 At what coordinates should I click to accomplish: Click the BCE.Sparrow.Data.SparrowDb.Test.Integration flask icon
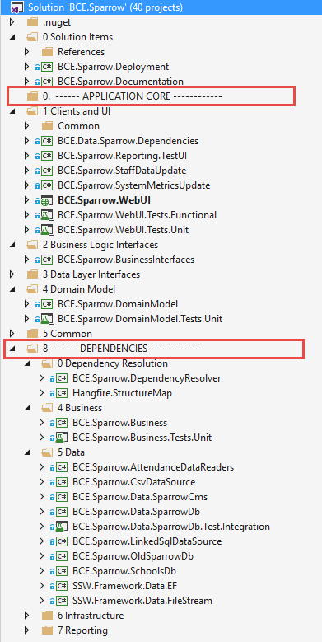pyautogui.click(x=62, y=527)
